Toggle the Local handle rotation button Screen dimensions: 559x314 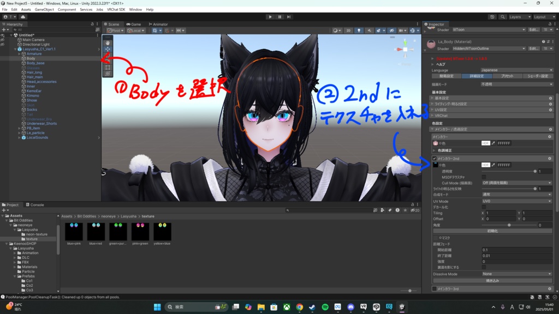click(x=136, y=31)
